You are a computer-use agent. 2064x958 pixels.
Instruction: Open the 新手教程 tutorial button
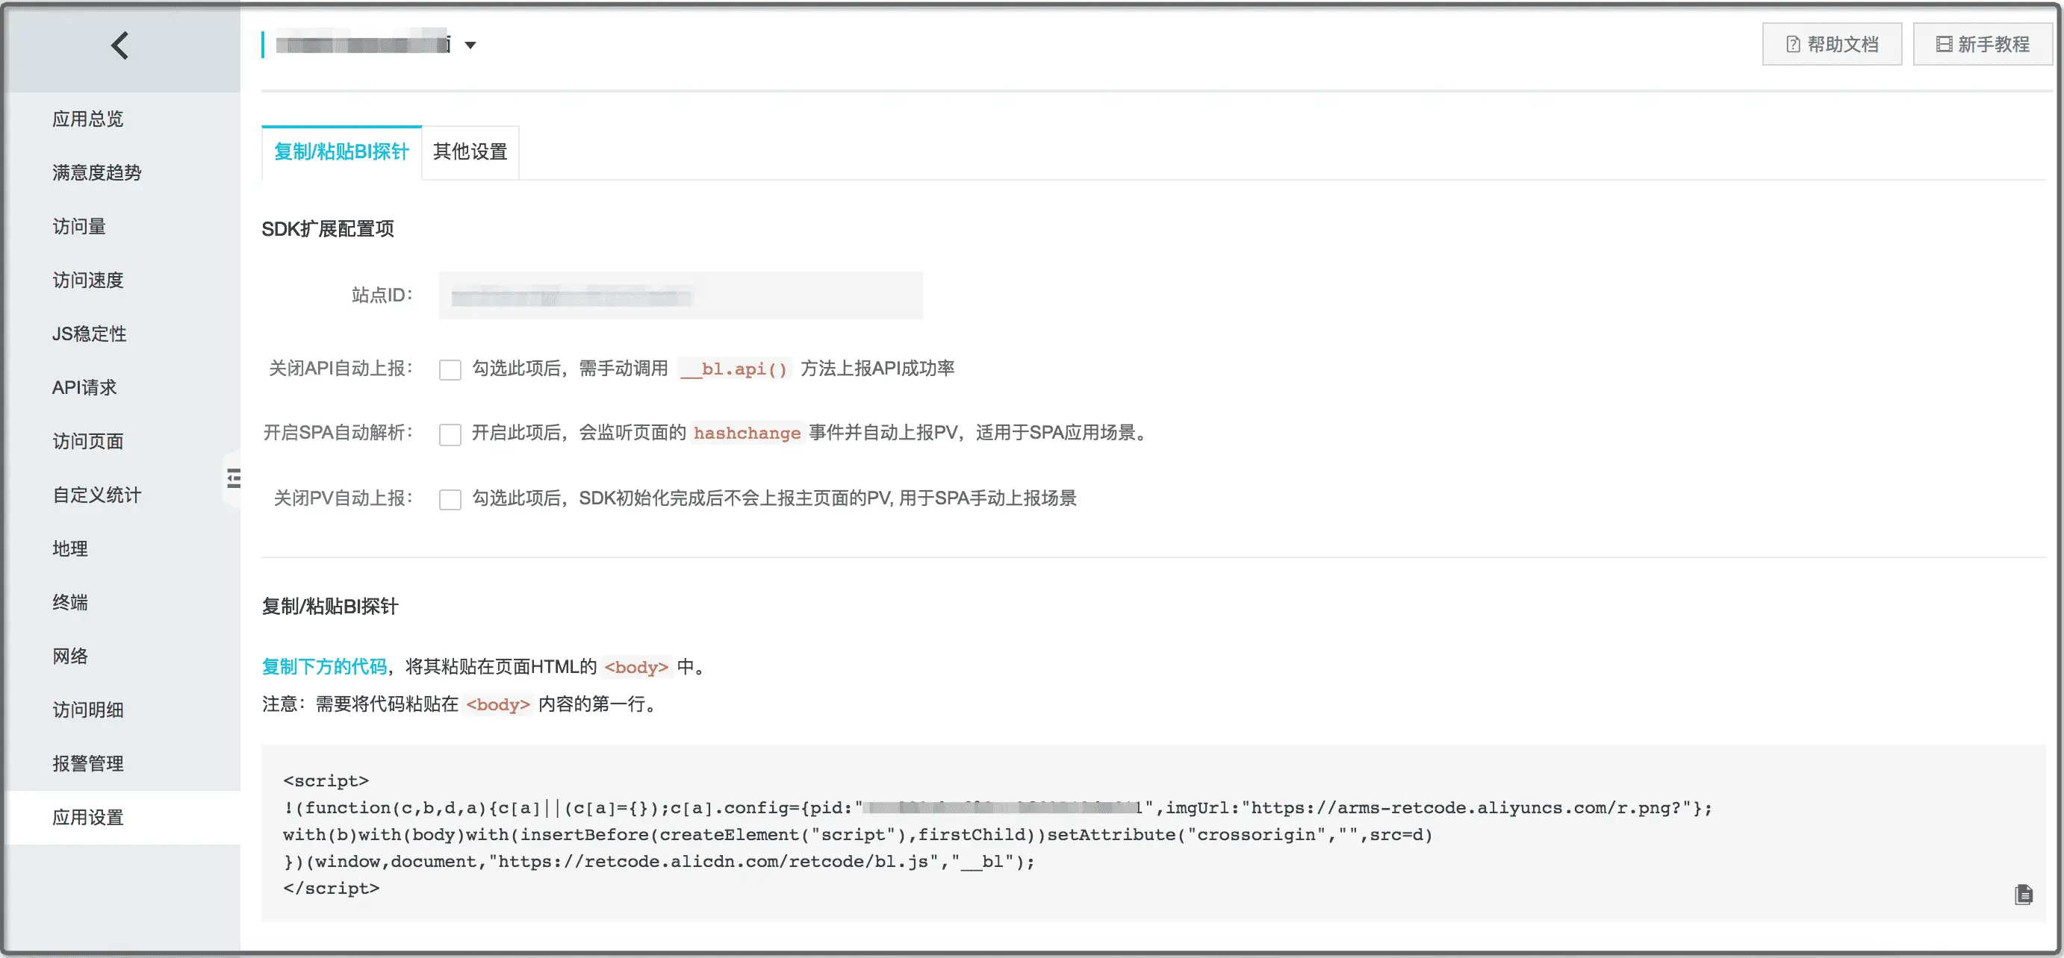[1983, 45]
